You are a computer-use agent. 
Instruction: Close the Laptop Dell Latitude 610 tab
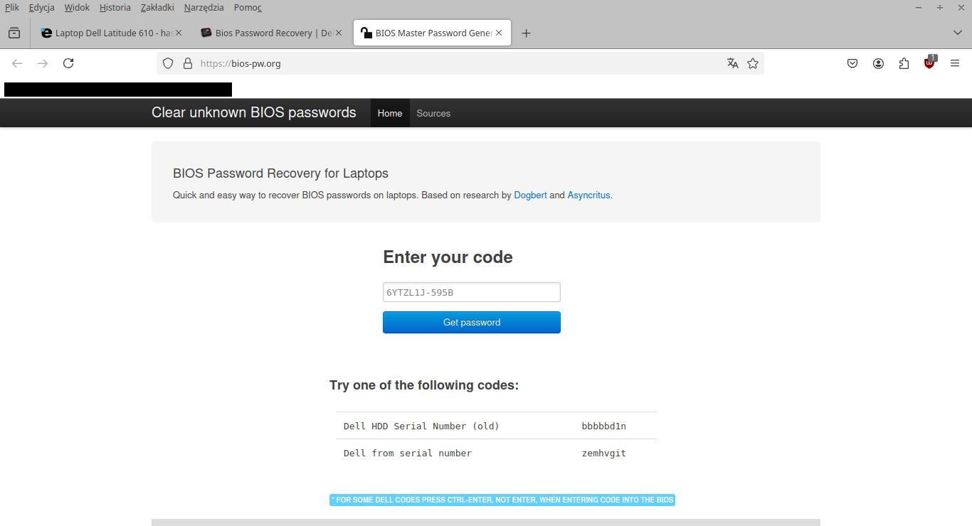click(178, 33)
